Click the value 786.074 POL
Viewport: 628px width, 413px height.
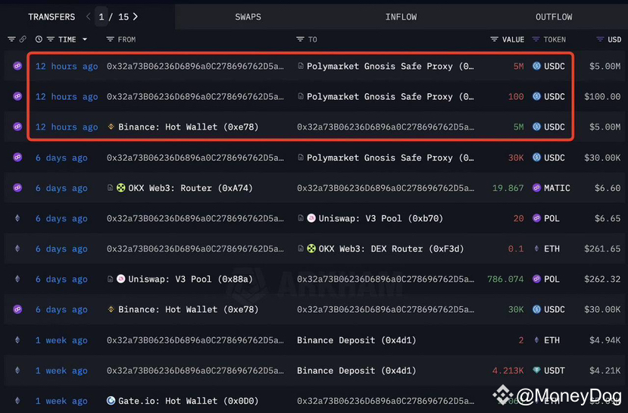coord(505,279)
